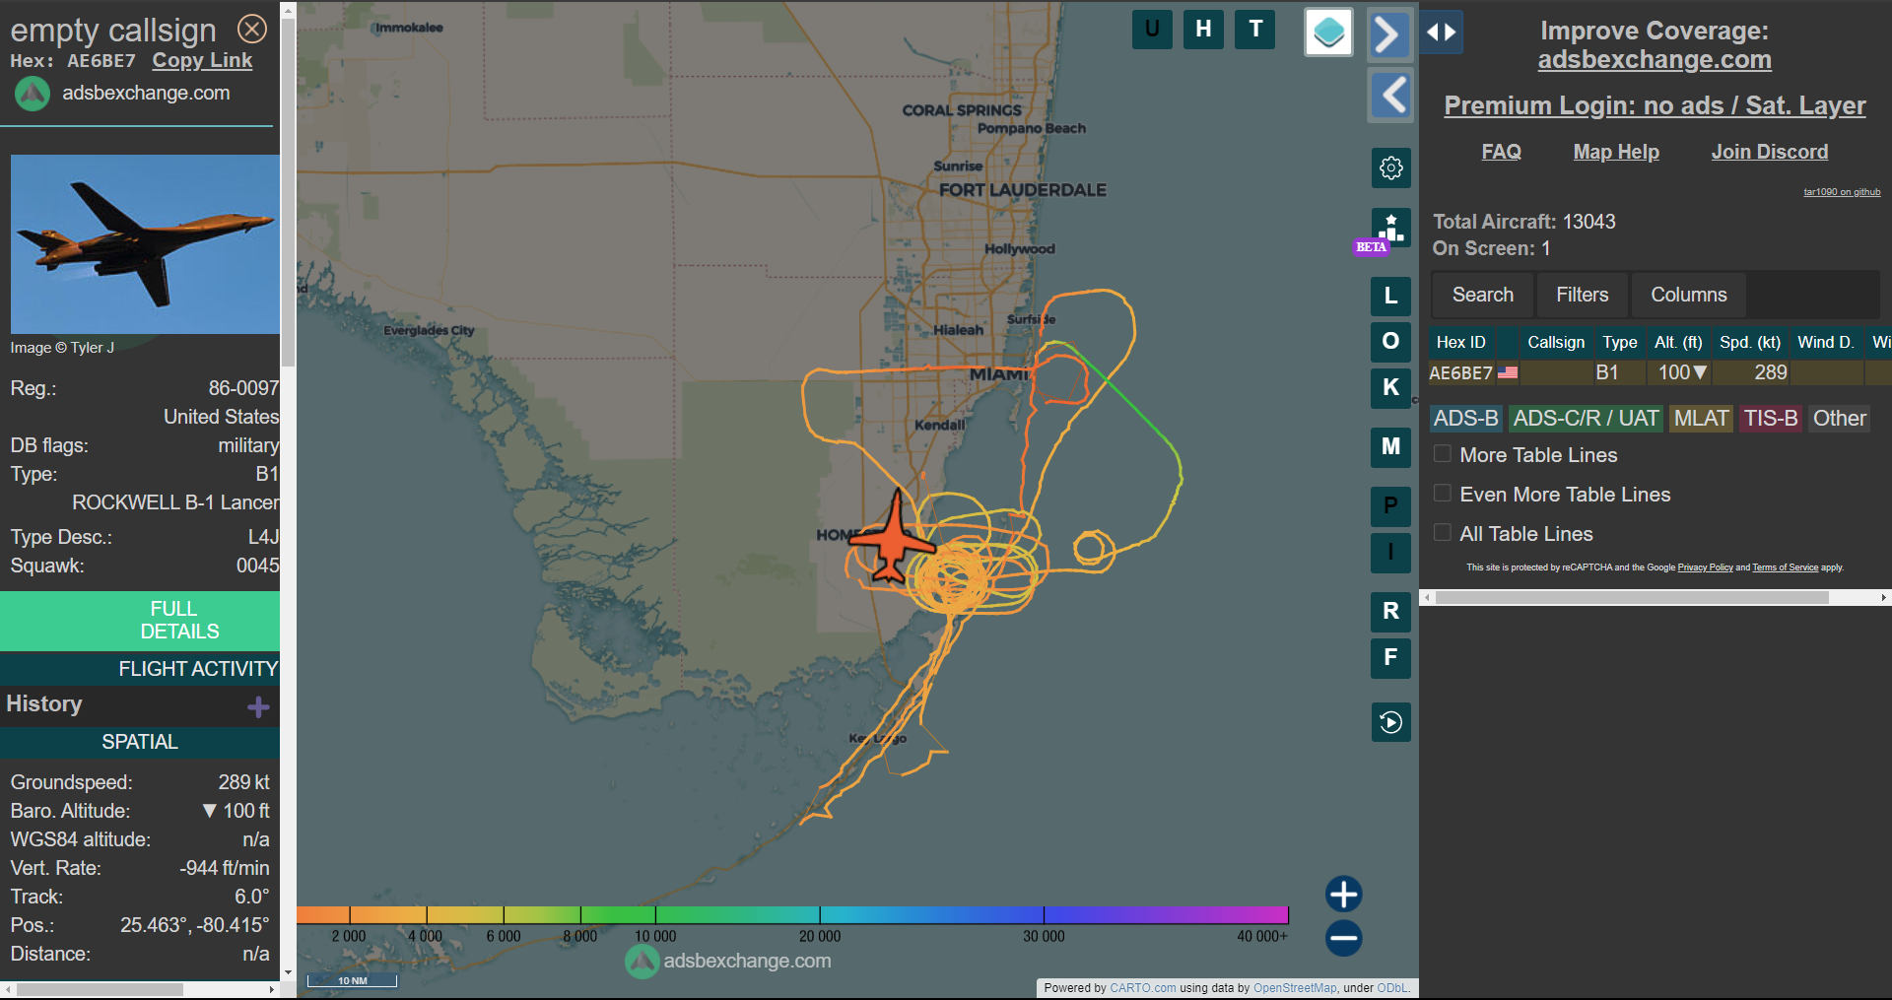This screenshot has width=1892, height=1000.
Task: Open tar1090 on github link
Action: pos(1842,192)
